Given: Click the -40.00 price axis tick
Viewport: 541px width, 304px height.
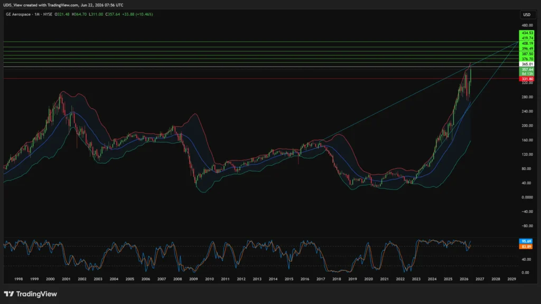Looking at the screenshot, I should (527, 211).
